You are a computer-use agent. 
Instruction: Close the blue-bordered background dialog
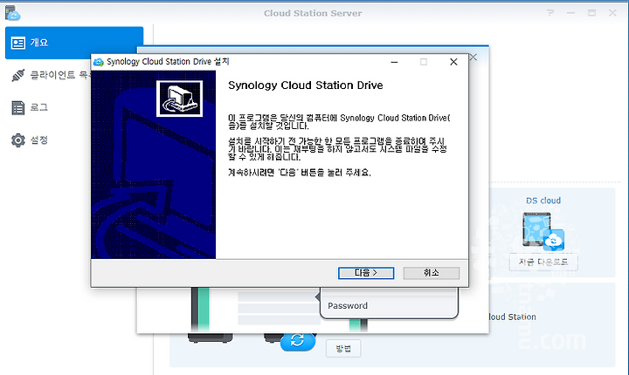[473, 58]
